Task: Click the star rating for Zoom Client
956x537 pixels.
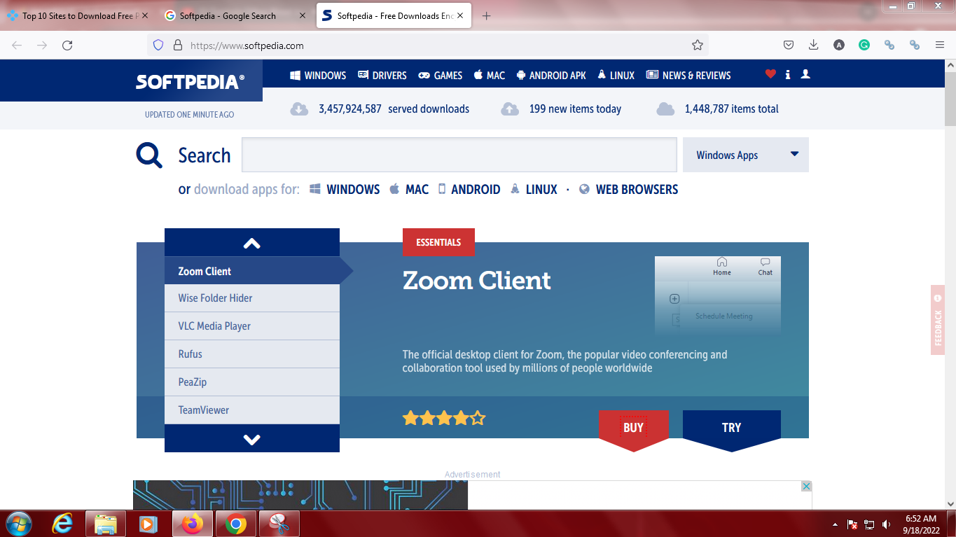Action: point(444,419)
